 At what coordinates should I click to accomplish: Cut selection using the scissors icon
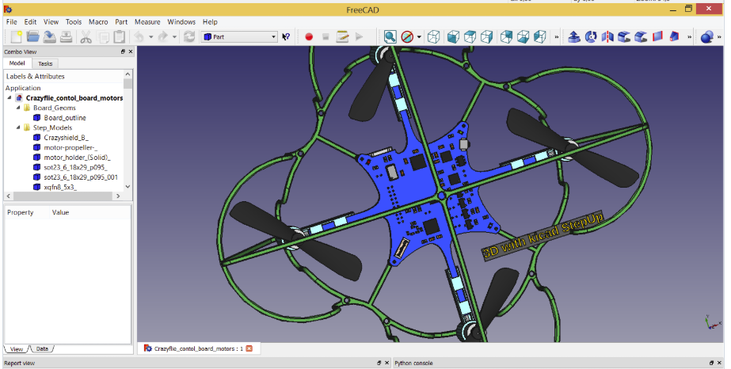pos(86,36)
